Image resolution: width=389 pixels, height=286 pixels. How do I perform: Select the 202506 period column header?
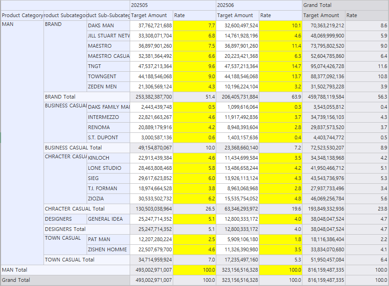click(259, 5)
